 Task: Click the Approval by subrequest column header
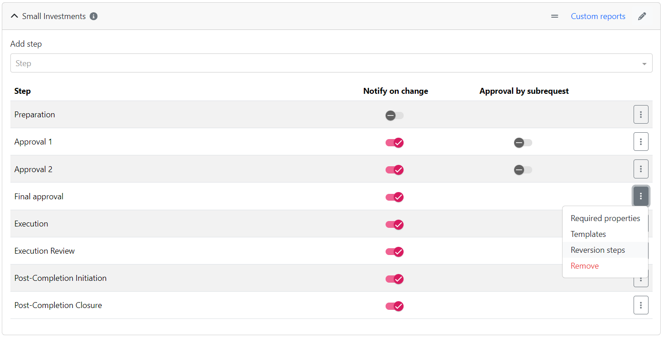524,91
